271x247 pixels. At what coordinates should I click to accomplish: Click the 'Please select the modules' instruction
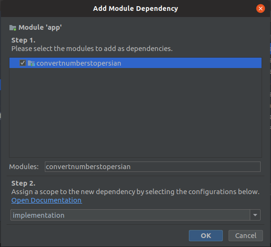click(92, 49)
